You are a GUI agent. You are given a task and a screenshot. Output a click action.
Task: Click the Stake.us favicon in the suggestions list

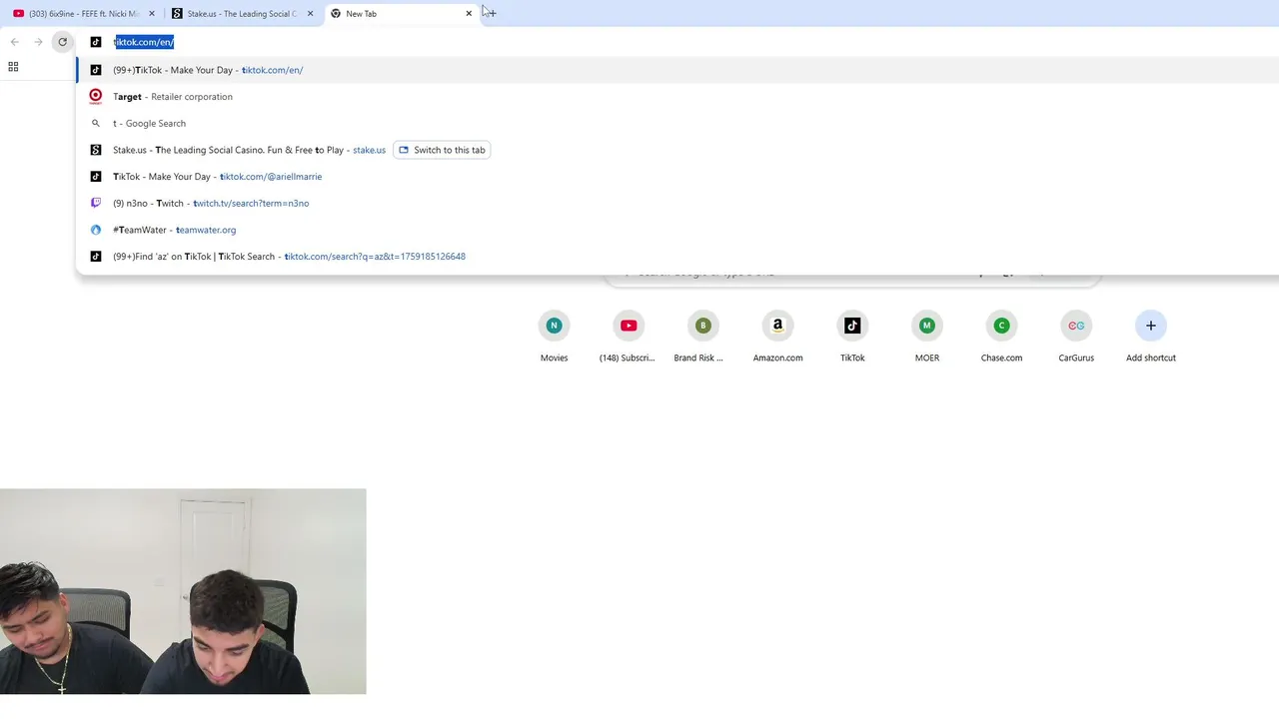(x=96, y=150)
